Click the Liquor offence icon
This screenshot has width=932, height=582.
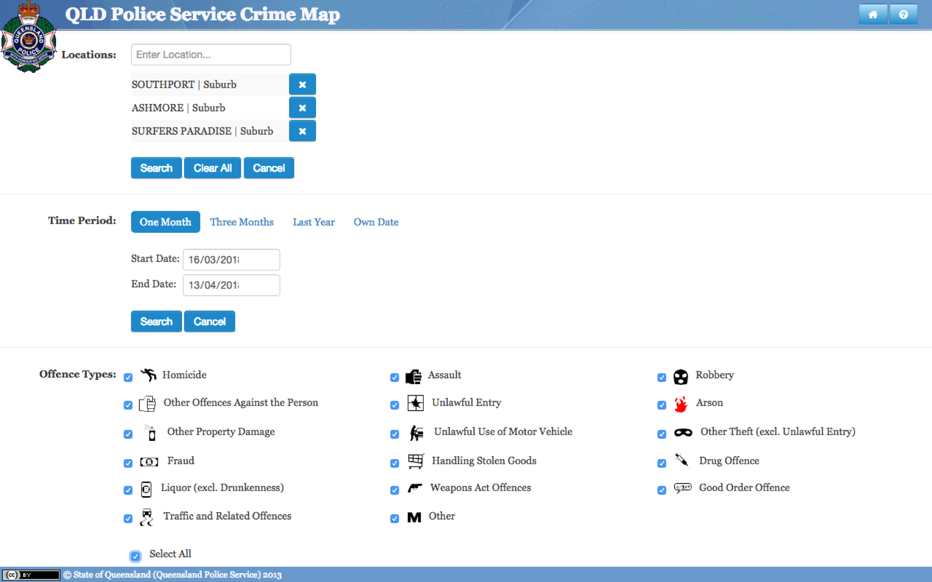click(x=146, y=489)
